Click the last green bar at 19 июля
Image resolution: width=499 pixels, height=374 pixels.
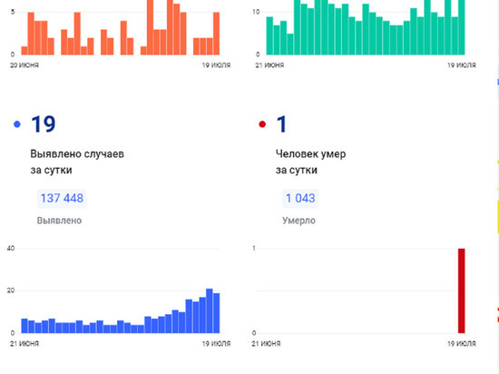click(x=462, y=27)
